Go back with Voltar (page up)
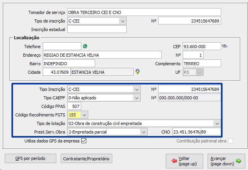 click(x=184, y=161)
